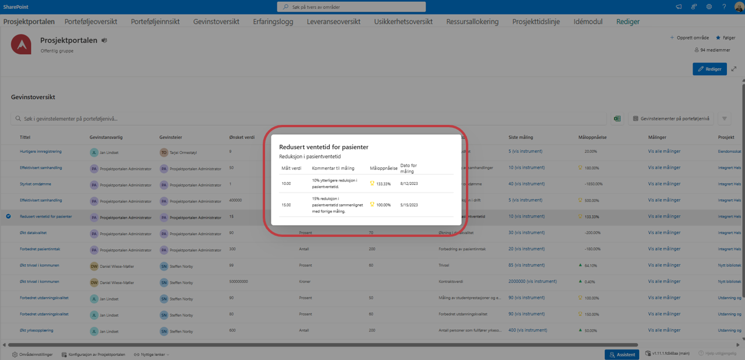Click the Rediger link in the navigation bar
Screen dimensions: 745x360
point(628,22)
